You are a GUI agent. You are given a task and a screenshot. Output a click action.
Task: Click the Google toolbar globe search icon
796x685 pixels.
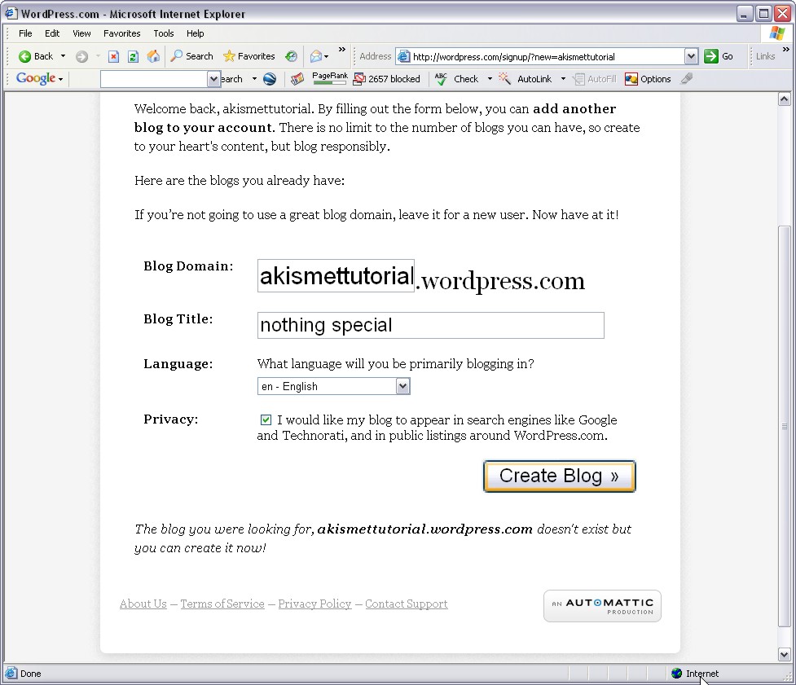tap(270, 79)
